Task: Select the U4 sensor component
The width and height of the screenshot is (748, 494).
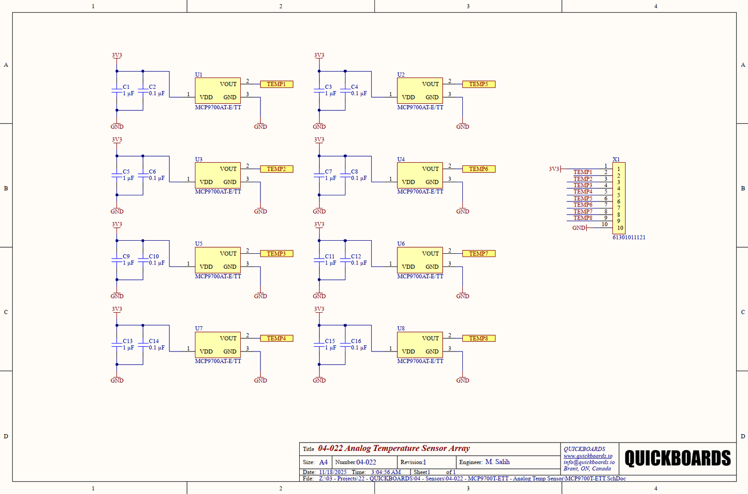Action: click(x=419, y=175)
